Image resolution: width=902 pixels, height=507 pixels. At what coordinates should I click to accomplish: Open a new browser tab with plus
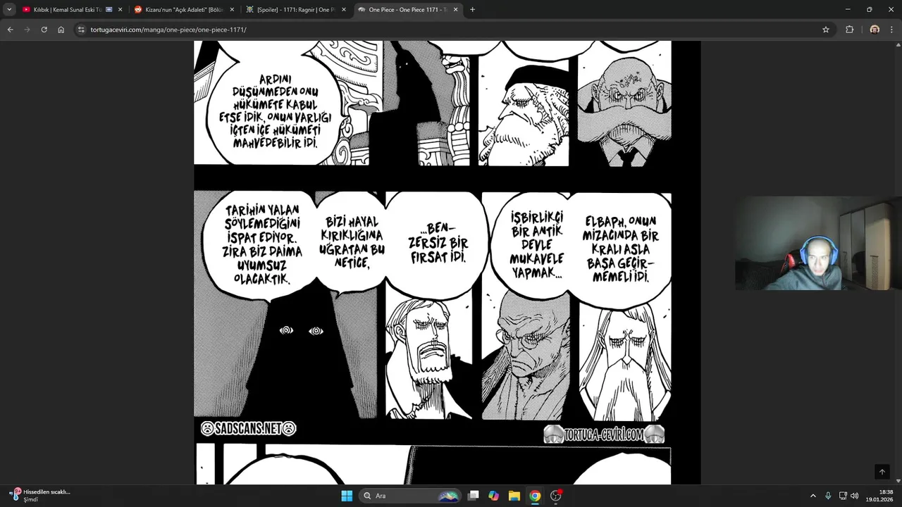click(472, 10)
